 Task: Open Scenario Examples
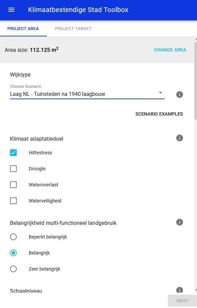click(159, 114)
